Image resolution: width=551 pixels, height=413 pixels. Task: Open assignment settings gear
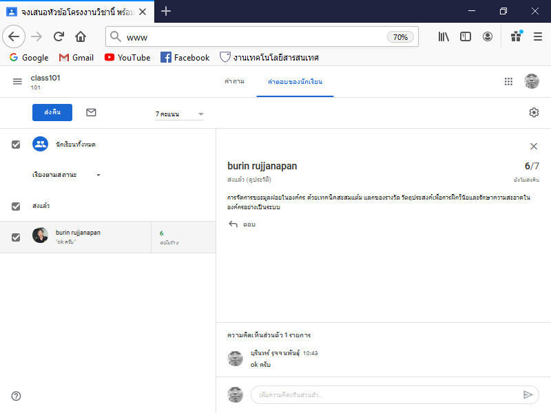[x=534, y=112]
